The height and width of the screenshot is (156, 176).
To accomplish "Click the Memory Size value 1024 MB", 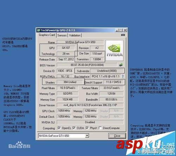I will 68,100.
